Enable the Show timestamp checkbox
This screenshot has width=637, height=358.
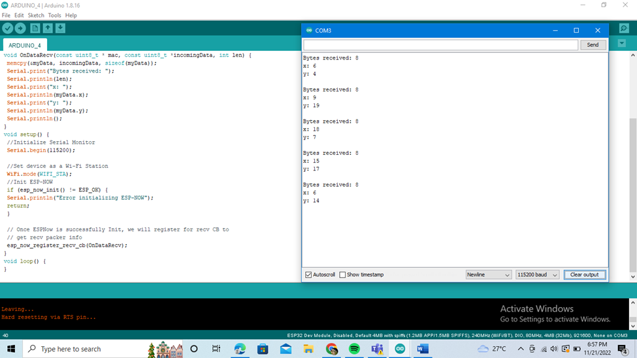[x=342, y=274]
